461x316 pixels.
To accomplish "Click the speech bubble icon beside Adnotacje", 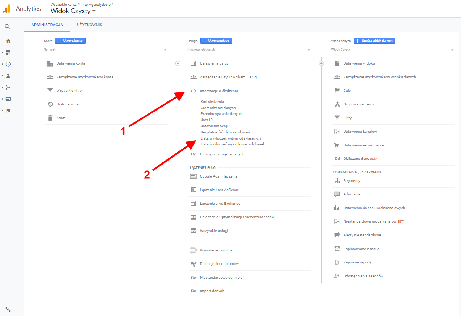I will [337, 194].
